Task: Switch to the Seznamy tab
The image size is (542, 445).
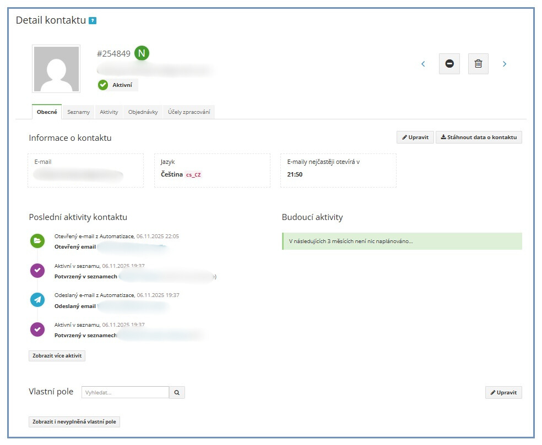Action: pyautogui.click(x=79, y=112)
